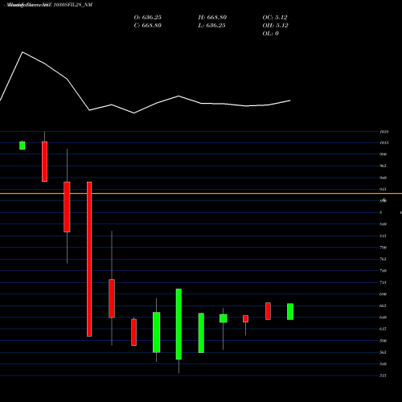This screenshot has width=402, height=402.
Task: Click the 565 price axis label
Action: coord(384,352)
